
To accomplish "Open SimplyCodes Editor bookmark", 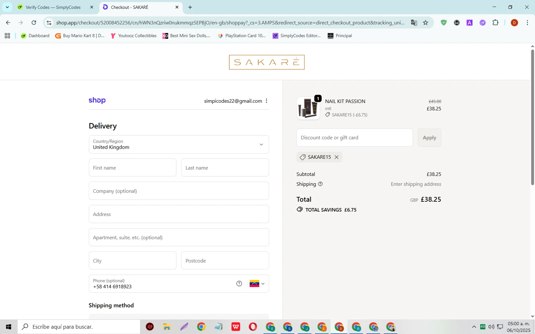I will pyautogui.click(x=296, y=36).
